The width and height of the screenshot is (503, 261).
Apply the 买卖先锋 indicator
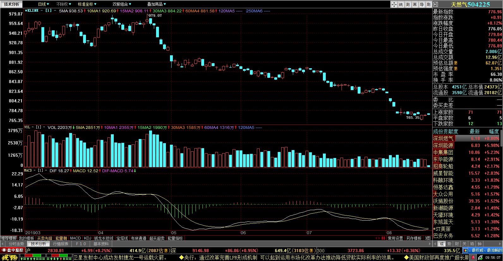[45, 238]
